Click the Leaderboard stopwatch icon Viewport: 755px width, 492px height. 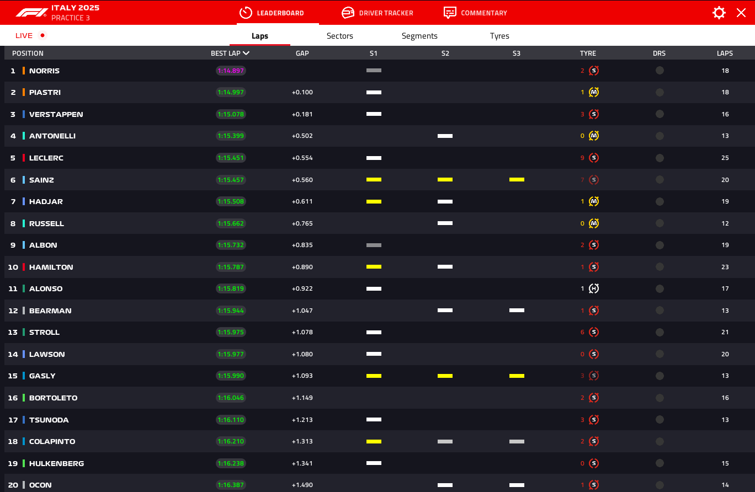246,13
